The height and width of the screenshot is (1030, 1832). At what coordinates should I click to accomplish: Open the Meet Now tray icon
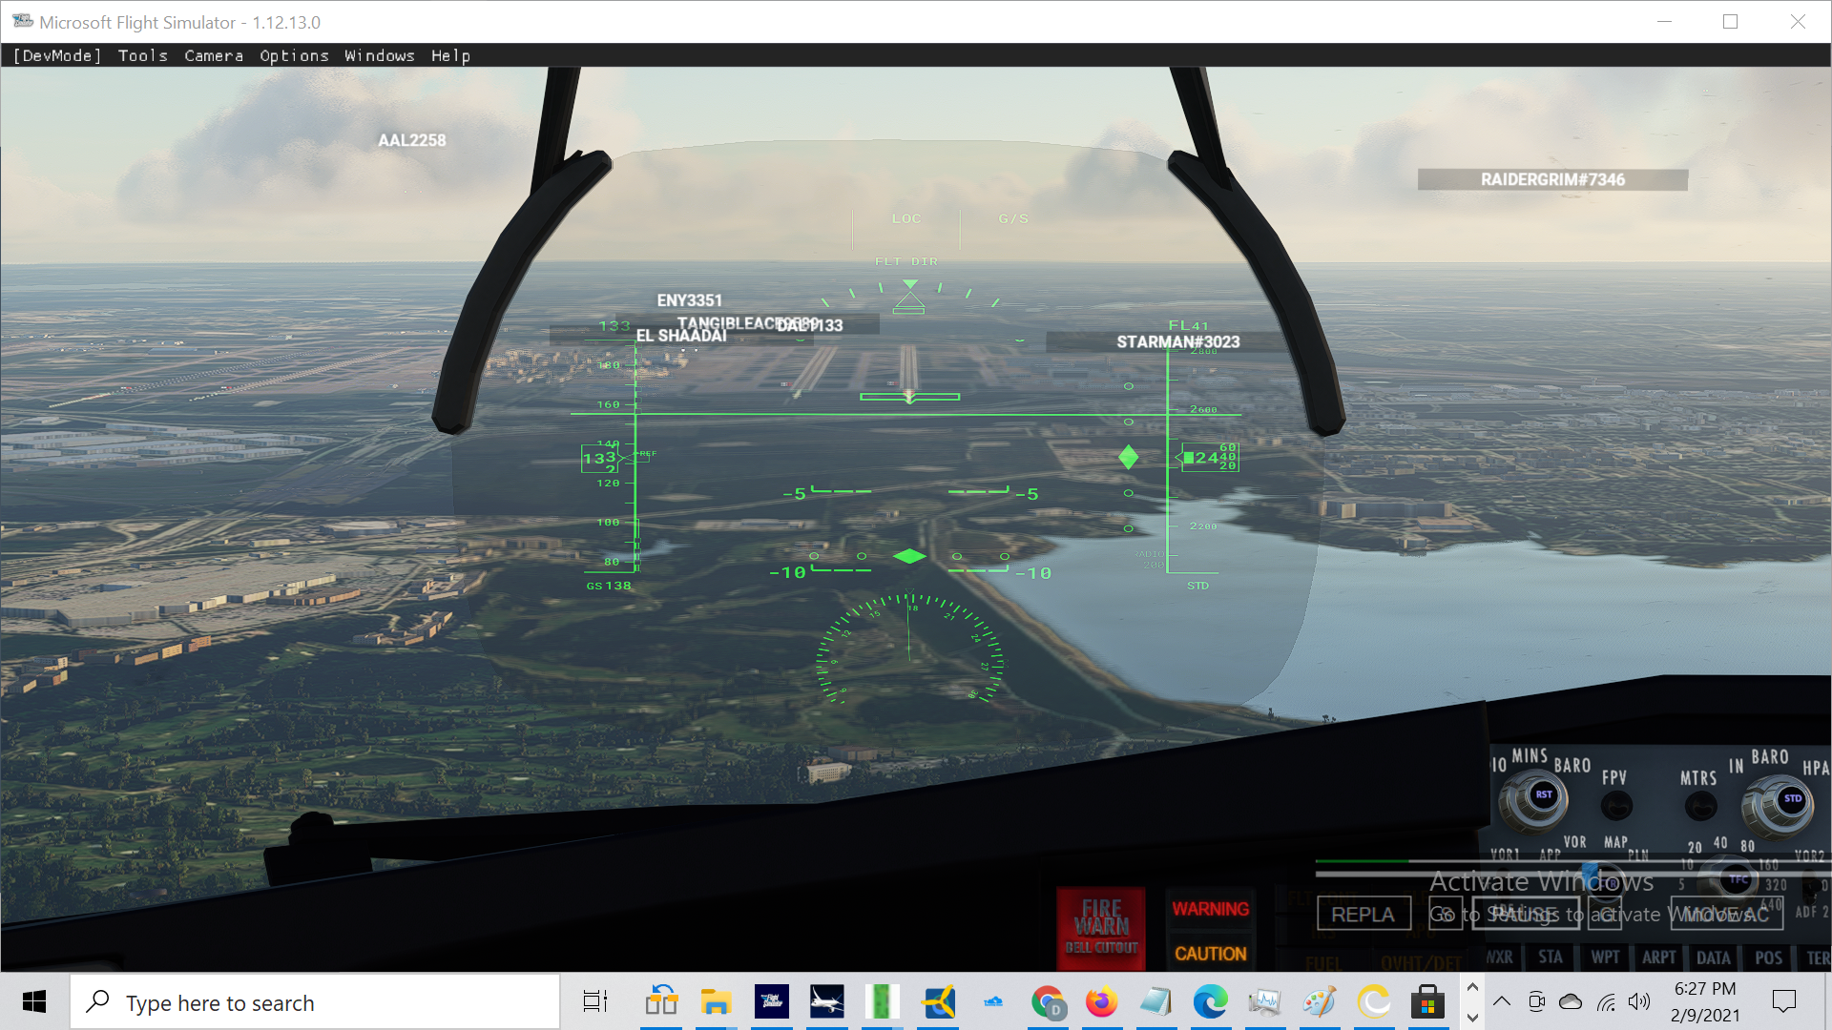coord(1536,1001)
